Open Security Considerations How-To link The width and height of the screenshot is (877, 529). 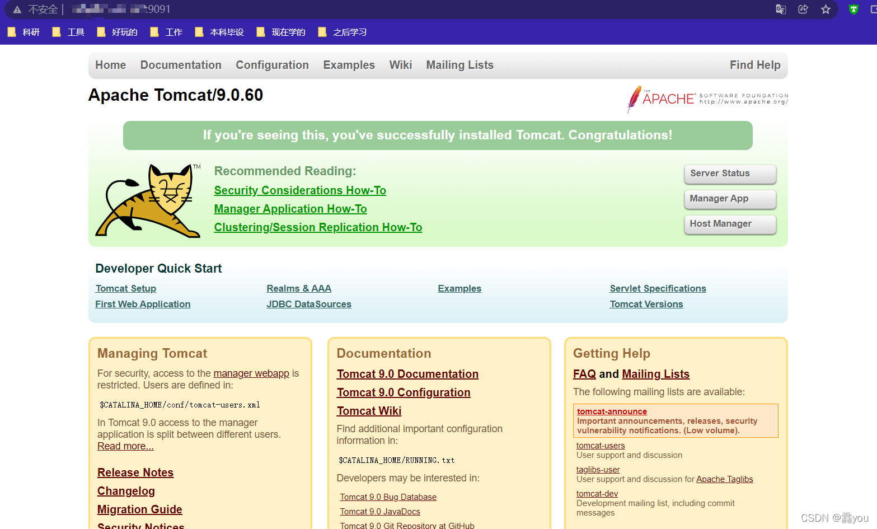(x=300, y=190)
